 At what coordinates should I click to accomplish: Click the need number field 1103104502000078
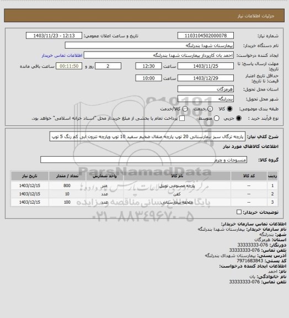[206, 36]
